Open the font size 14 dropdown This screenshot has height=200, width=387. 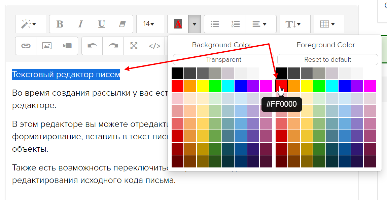[x=148, y=24]
